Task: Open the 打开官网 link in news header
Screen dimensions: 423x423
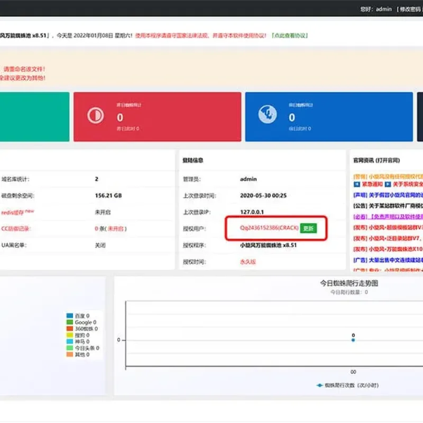Action: tap(388, 161)
